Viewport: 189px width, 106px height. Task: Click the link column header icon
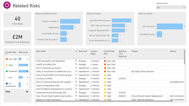(76, 51)
